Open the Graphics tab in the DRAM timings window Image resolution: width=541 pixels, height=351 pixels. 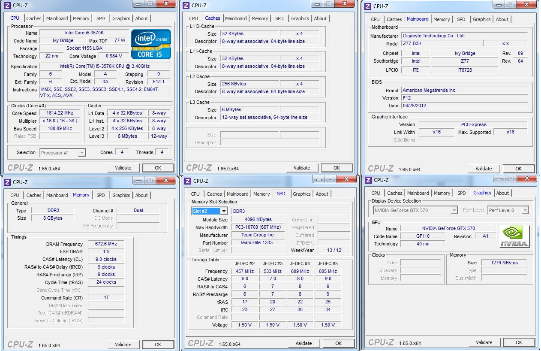(121, 195)
